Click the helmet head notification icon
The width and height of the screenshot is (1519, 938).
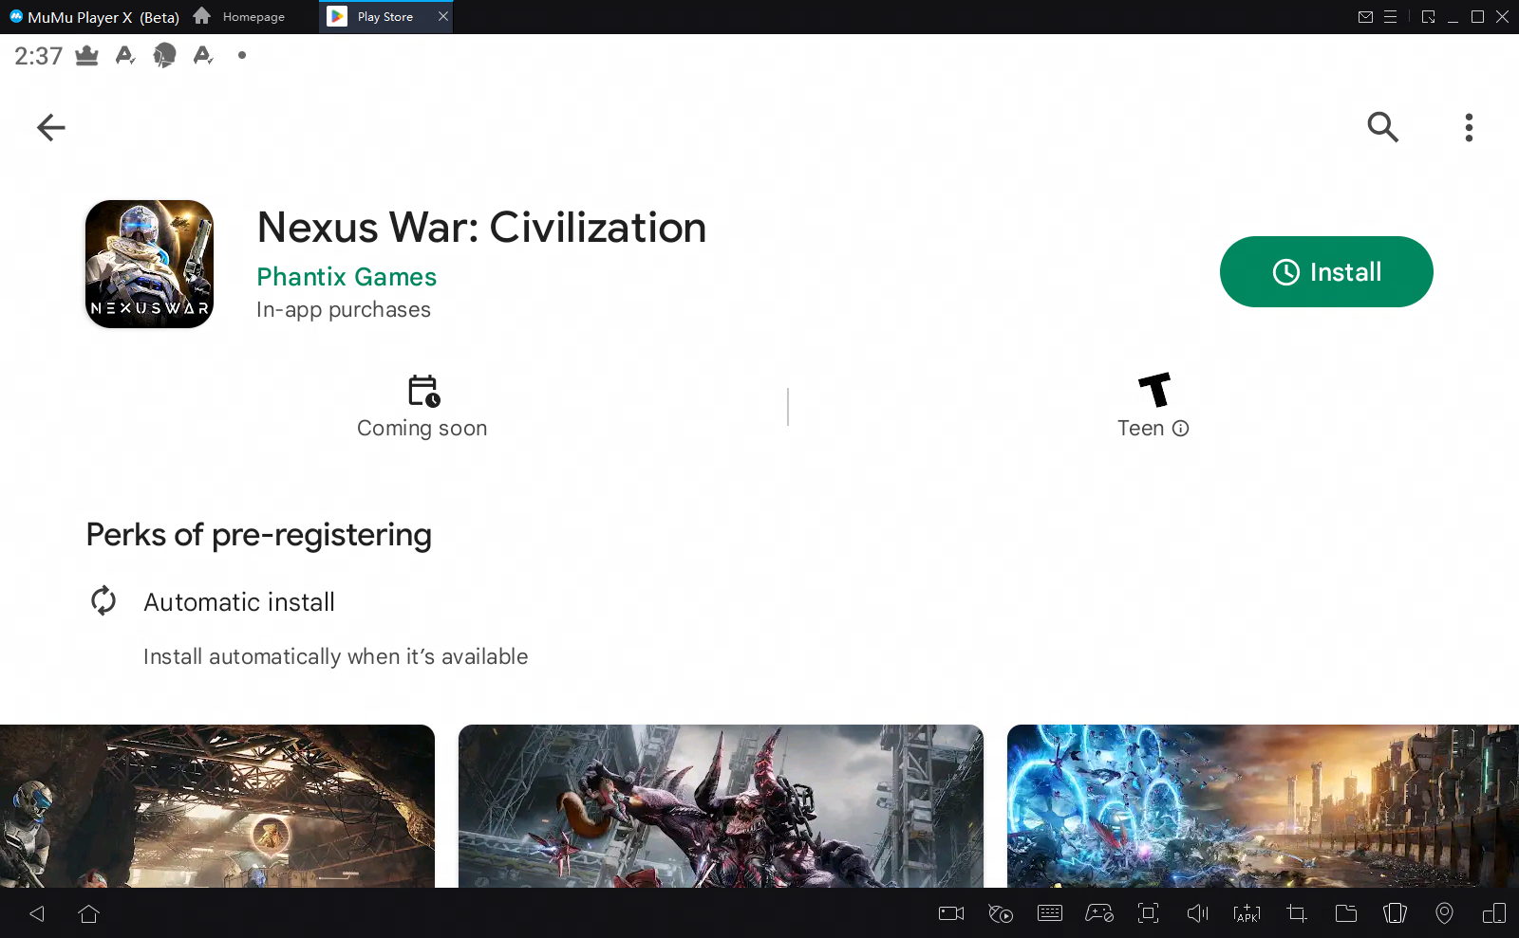coord(164,56)
